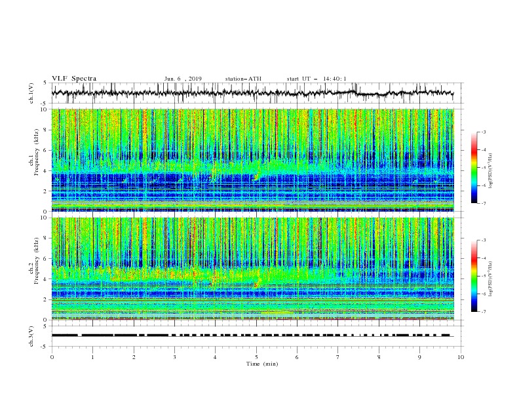This screenshot has height=401, width=519.
Task: Click time-axis tick label "3"
Action: [x=175, y=357]
